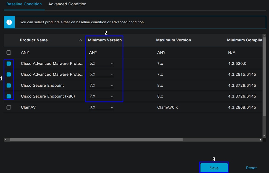This screenshot has height=173, width=269.
Task: Toggle Product Name sort arrow
Action: (80, 40)
